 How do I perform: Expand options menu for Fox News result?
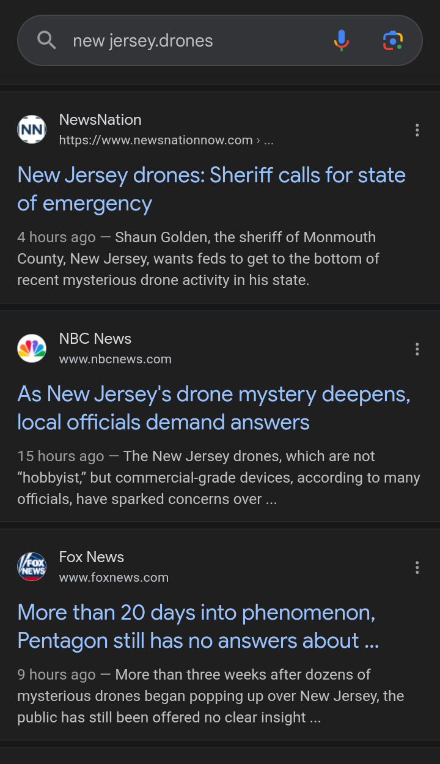pyautogui.click(x=417, y=567)
